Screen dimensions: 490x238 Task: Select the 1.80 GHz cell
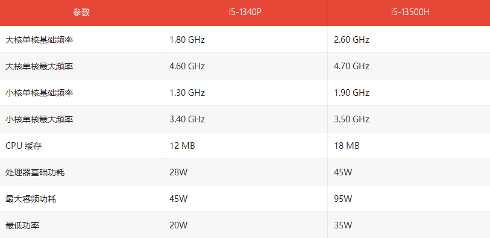tap(187, 40)
